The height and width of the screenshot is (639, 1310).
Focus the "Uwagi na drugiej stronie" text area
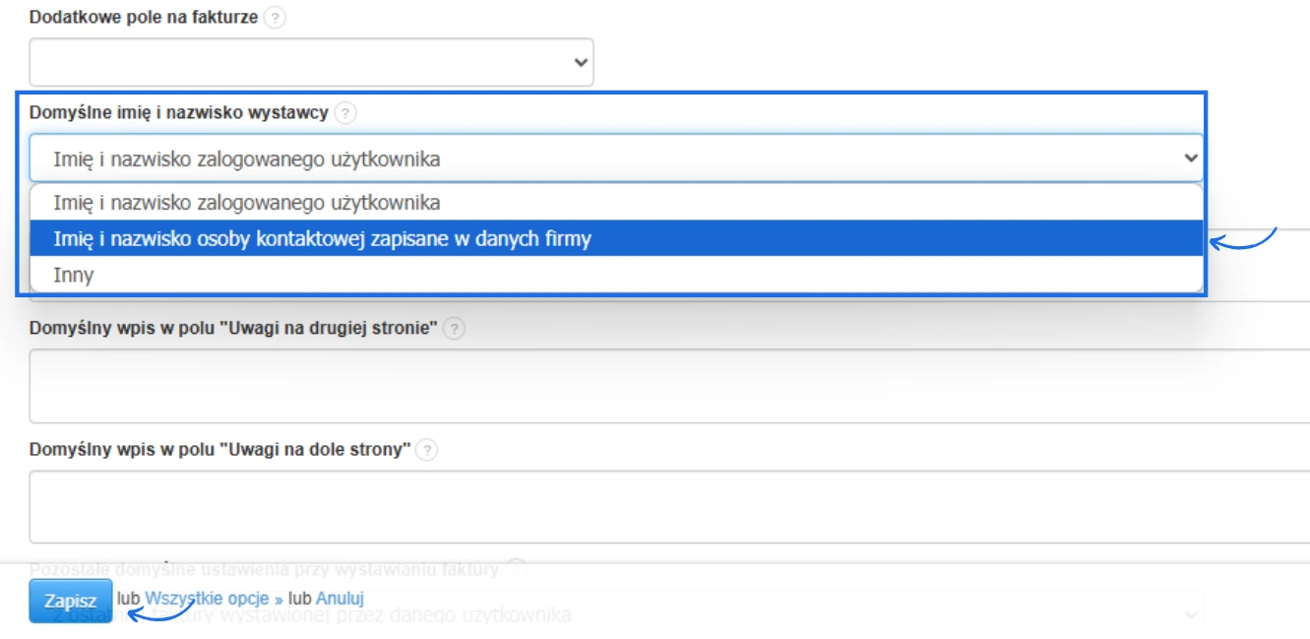pos(669,385)
